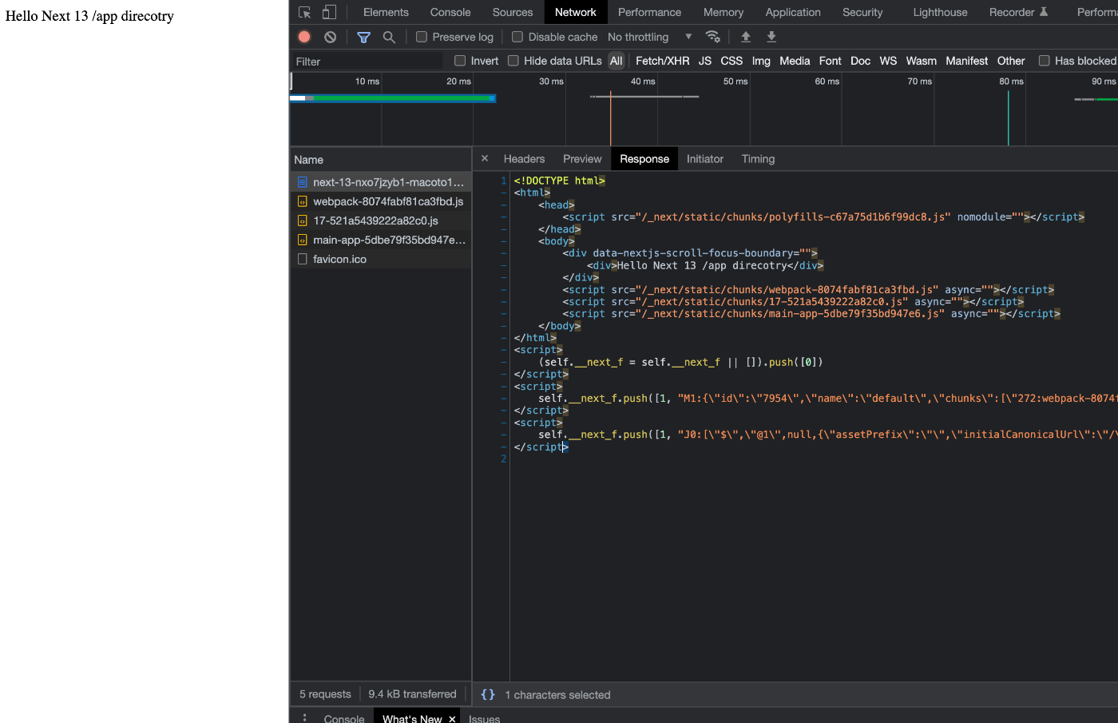Stop recording network log with red button
This screenshot has height=723, width=1118.
(304, 37)
